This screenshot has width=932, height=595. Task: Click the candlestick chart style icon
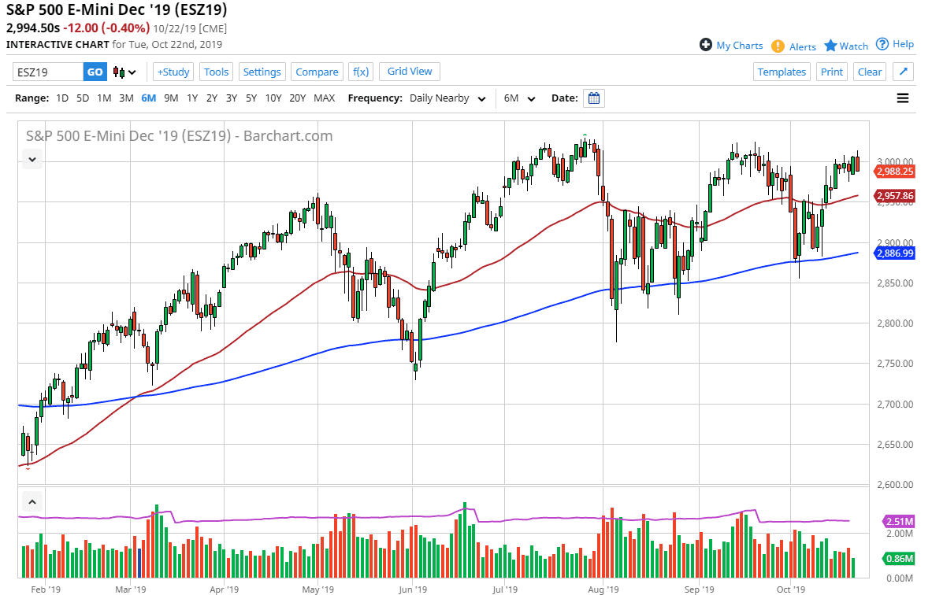pyautogui.click(x=119, y=72)
